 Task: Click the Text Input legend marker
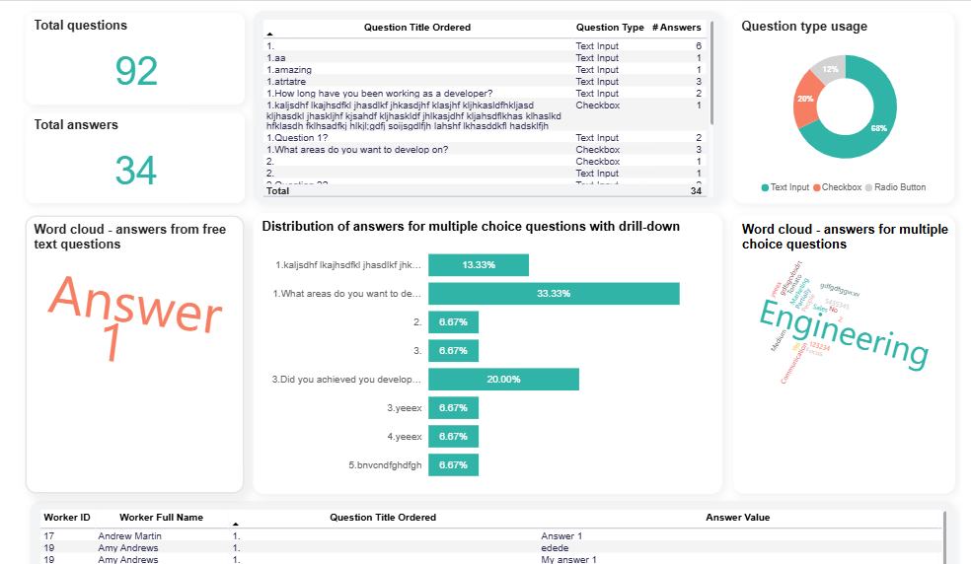tap(766, 187)
